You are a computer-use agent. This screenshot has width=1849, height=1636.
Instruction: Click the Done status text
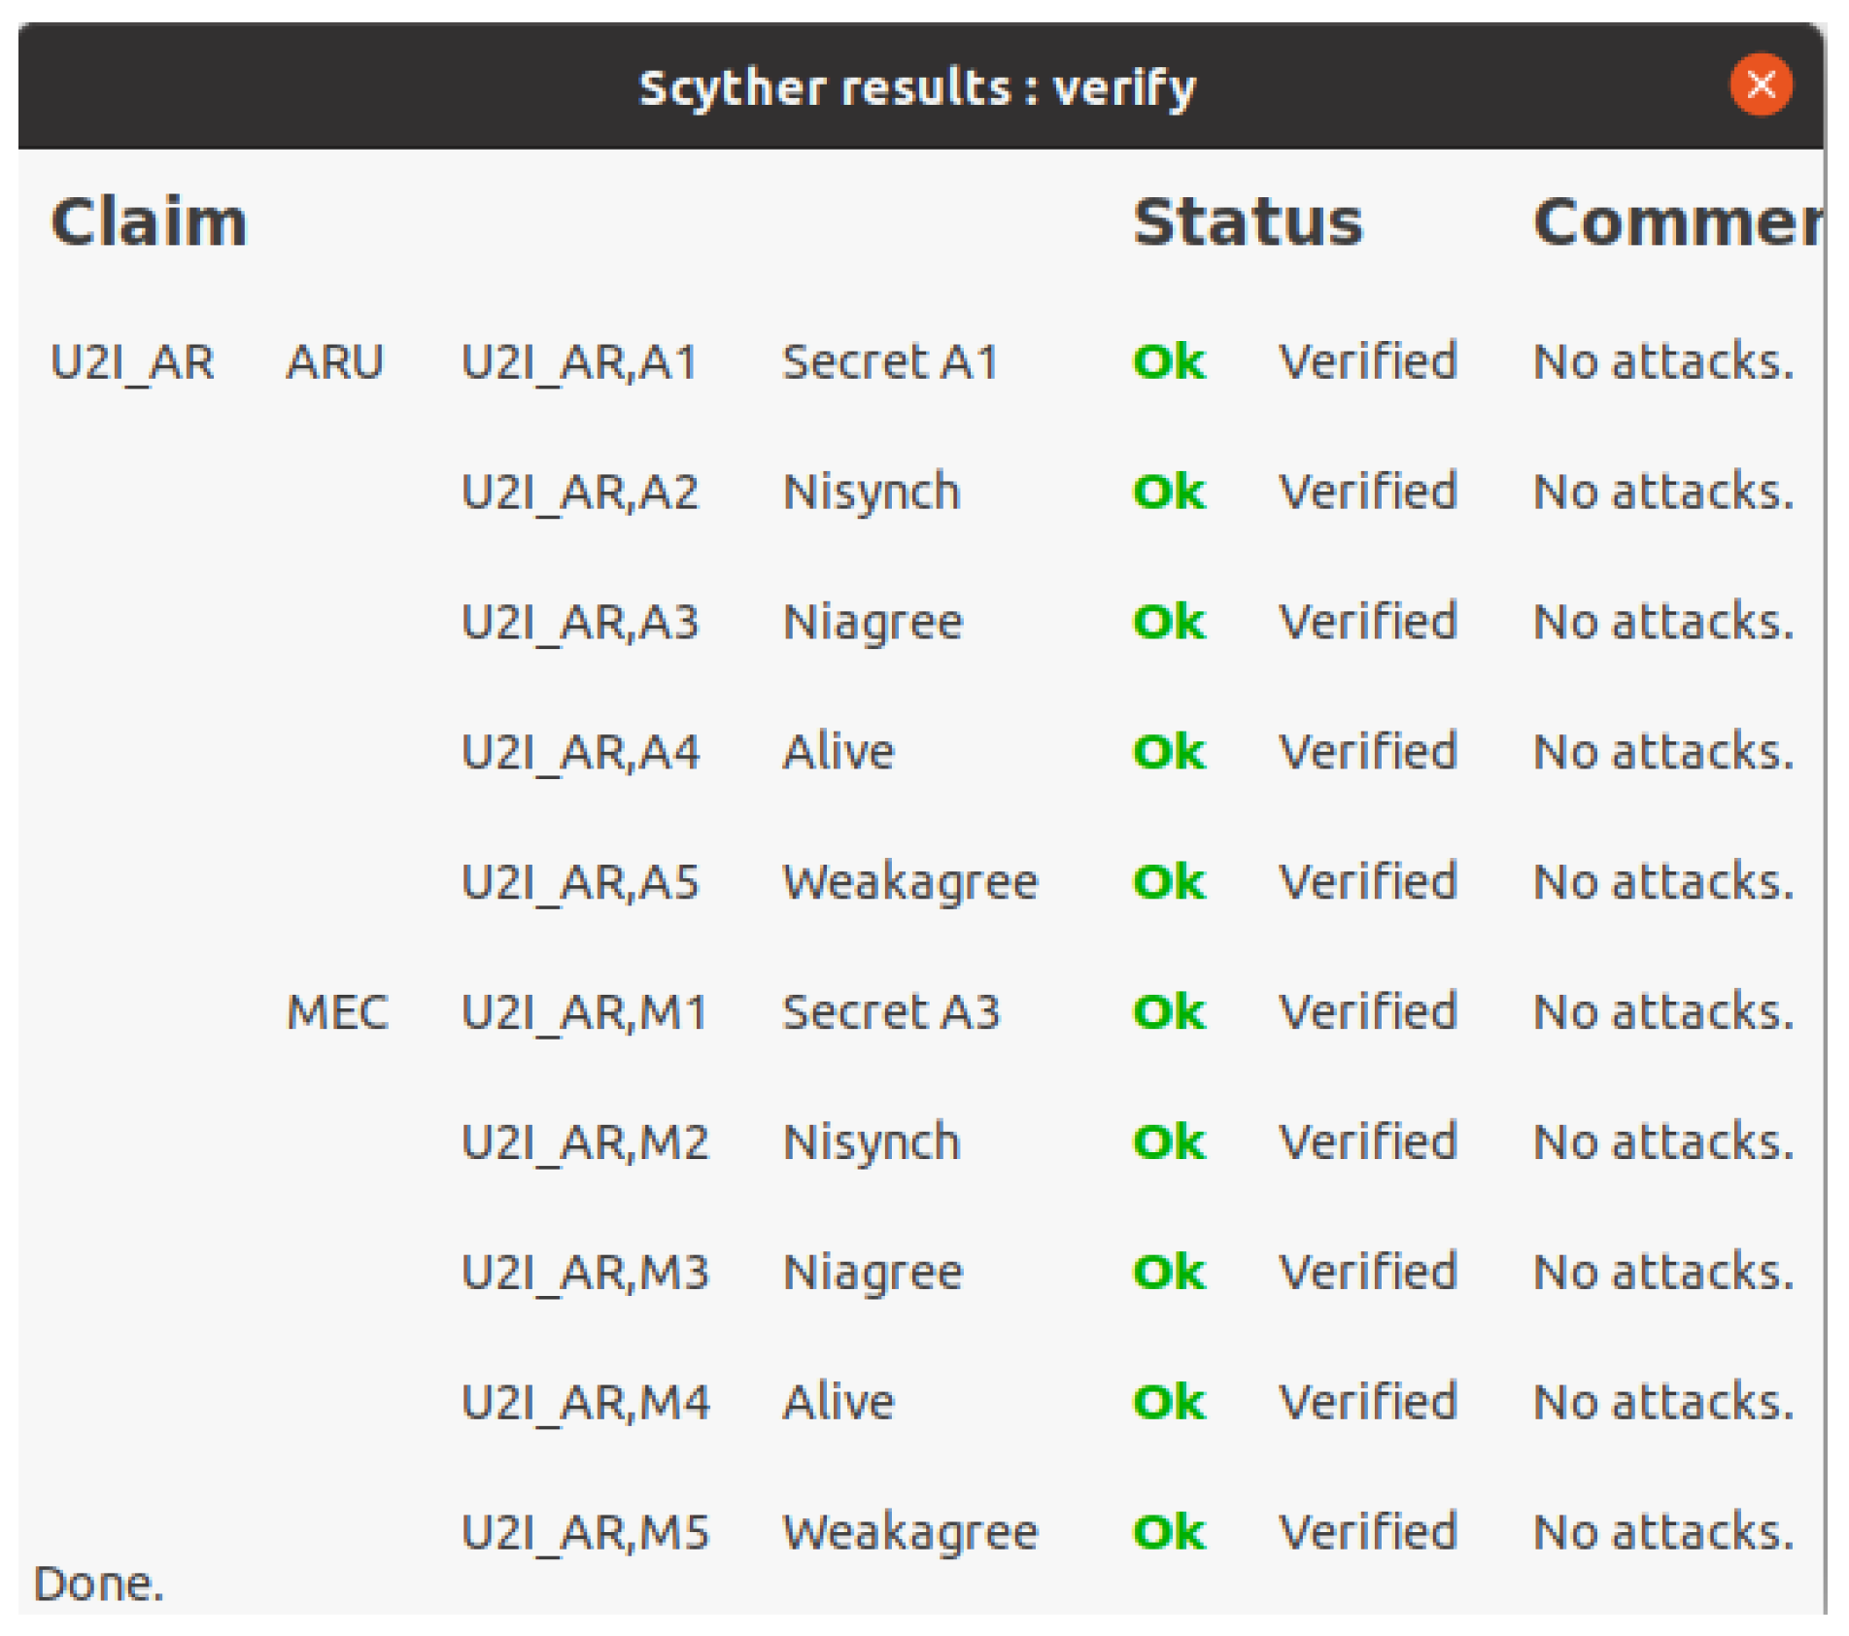coord(98,1584)
